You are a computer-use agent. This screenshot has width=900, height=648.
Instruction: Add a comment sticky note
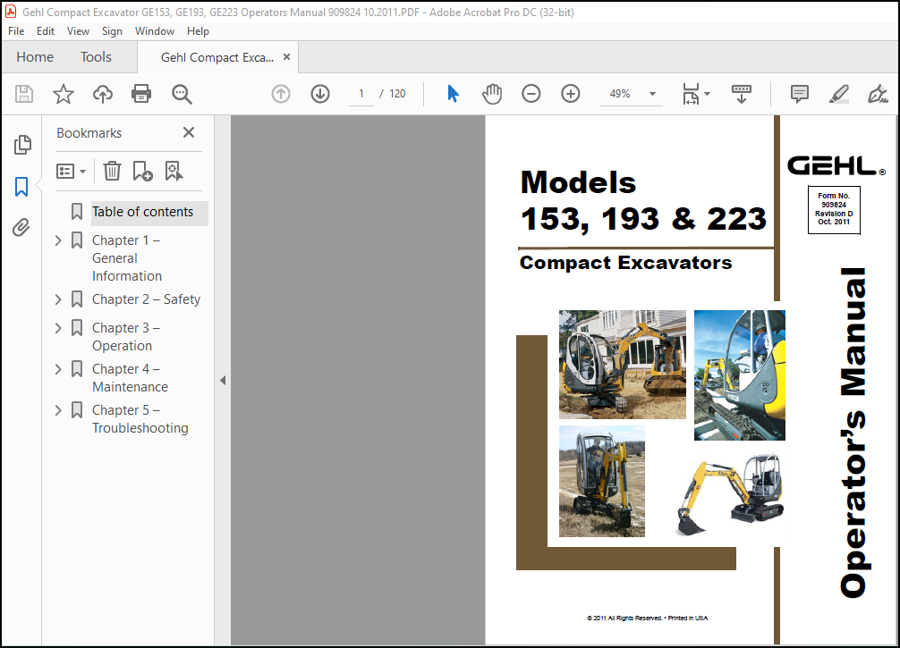tap(800, 94)
